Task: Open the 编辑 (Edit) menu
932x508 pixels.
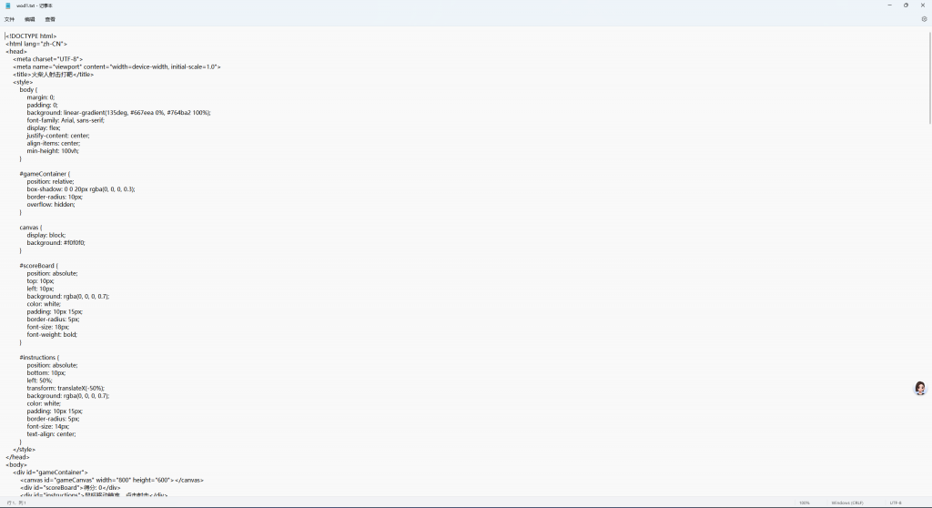Action: click(x=30, y=18)
